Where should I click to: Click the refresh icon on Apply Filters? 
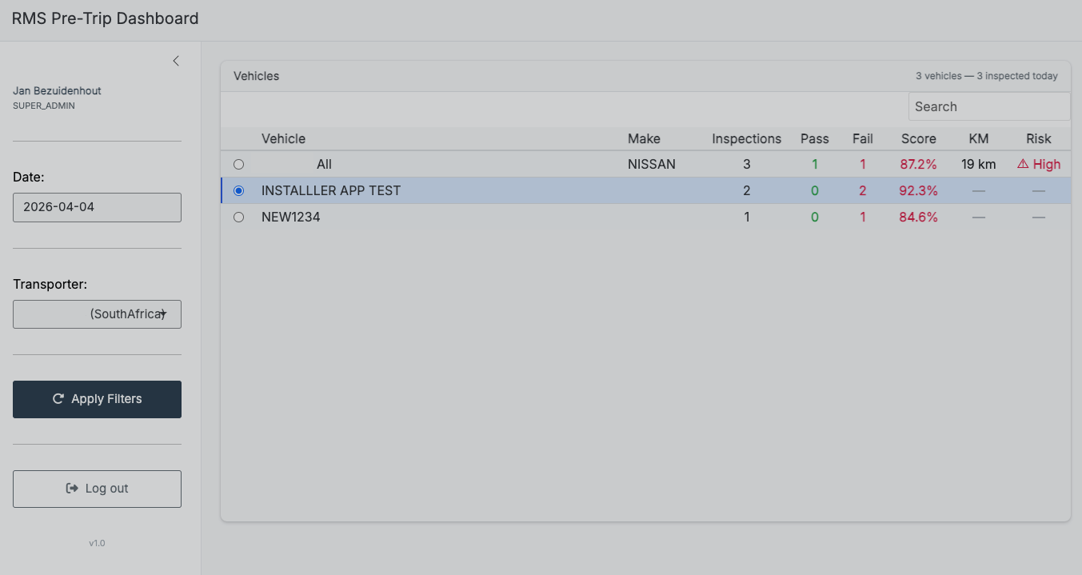click(58, 399)
